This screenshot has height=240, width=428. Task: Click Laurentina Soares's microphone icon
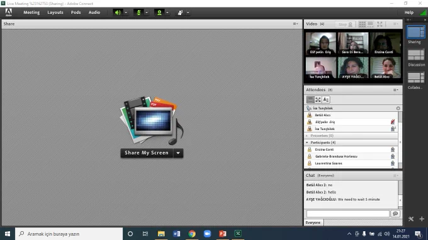(x=393, y=163)
